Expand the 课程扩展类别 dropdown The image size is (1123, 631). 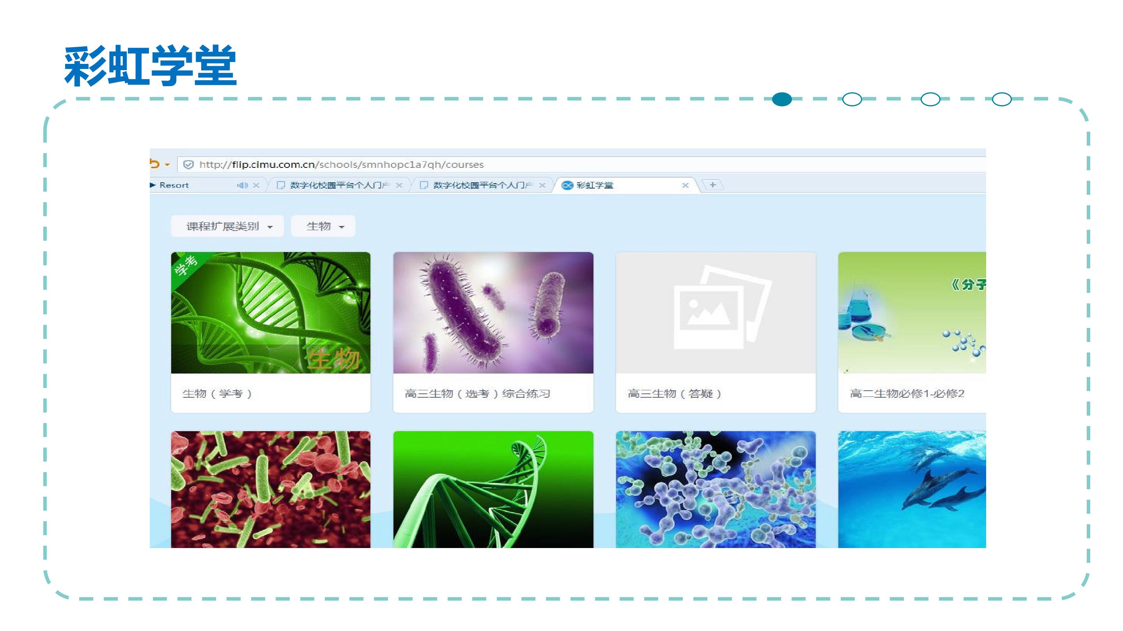pyautogui.click(x=227, y=226)
